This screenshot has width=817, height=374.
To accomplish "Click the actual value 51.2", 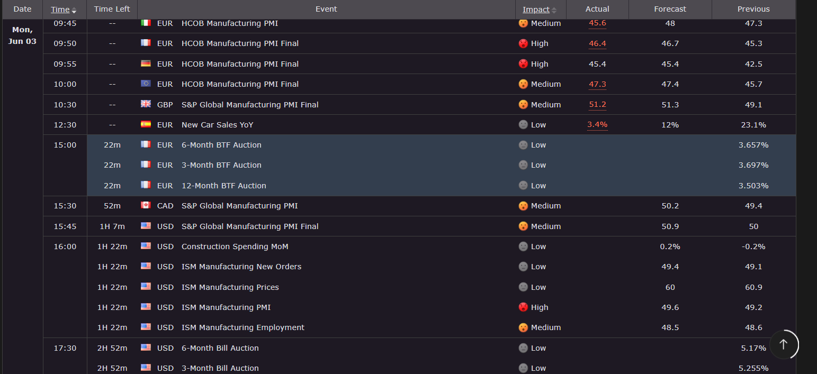I will coord(597,105).
